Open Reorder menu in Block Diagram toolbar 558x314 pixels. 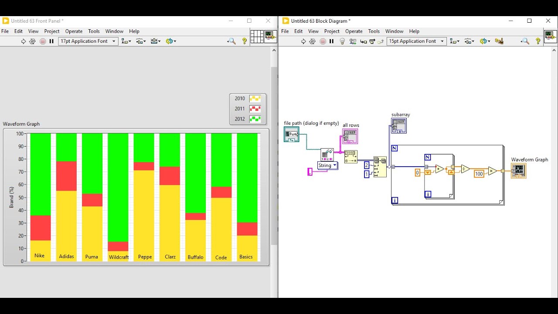tap(484, 41)
